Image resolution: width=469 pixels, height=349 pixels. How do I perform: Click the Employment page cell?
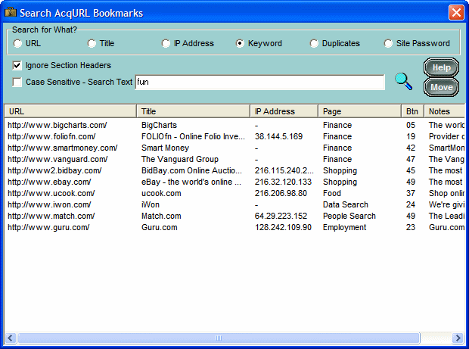[x=345, y=227]
